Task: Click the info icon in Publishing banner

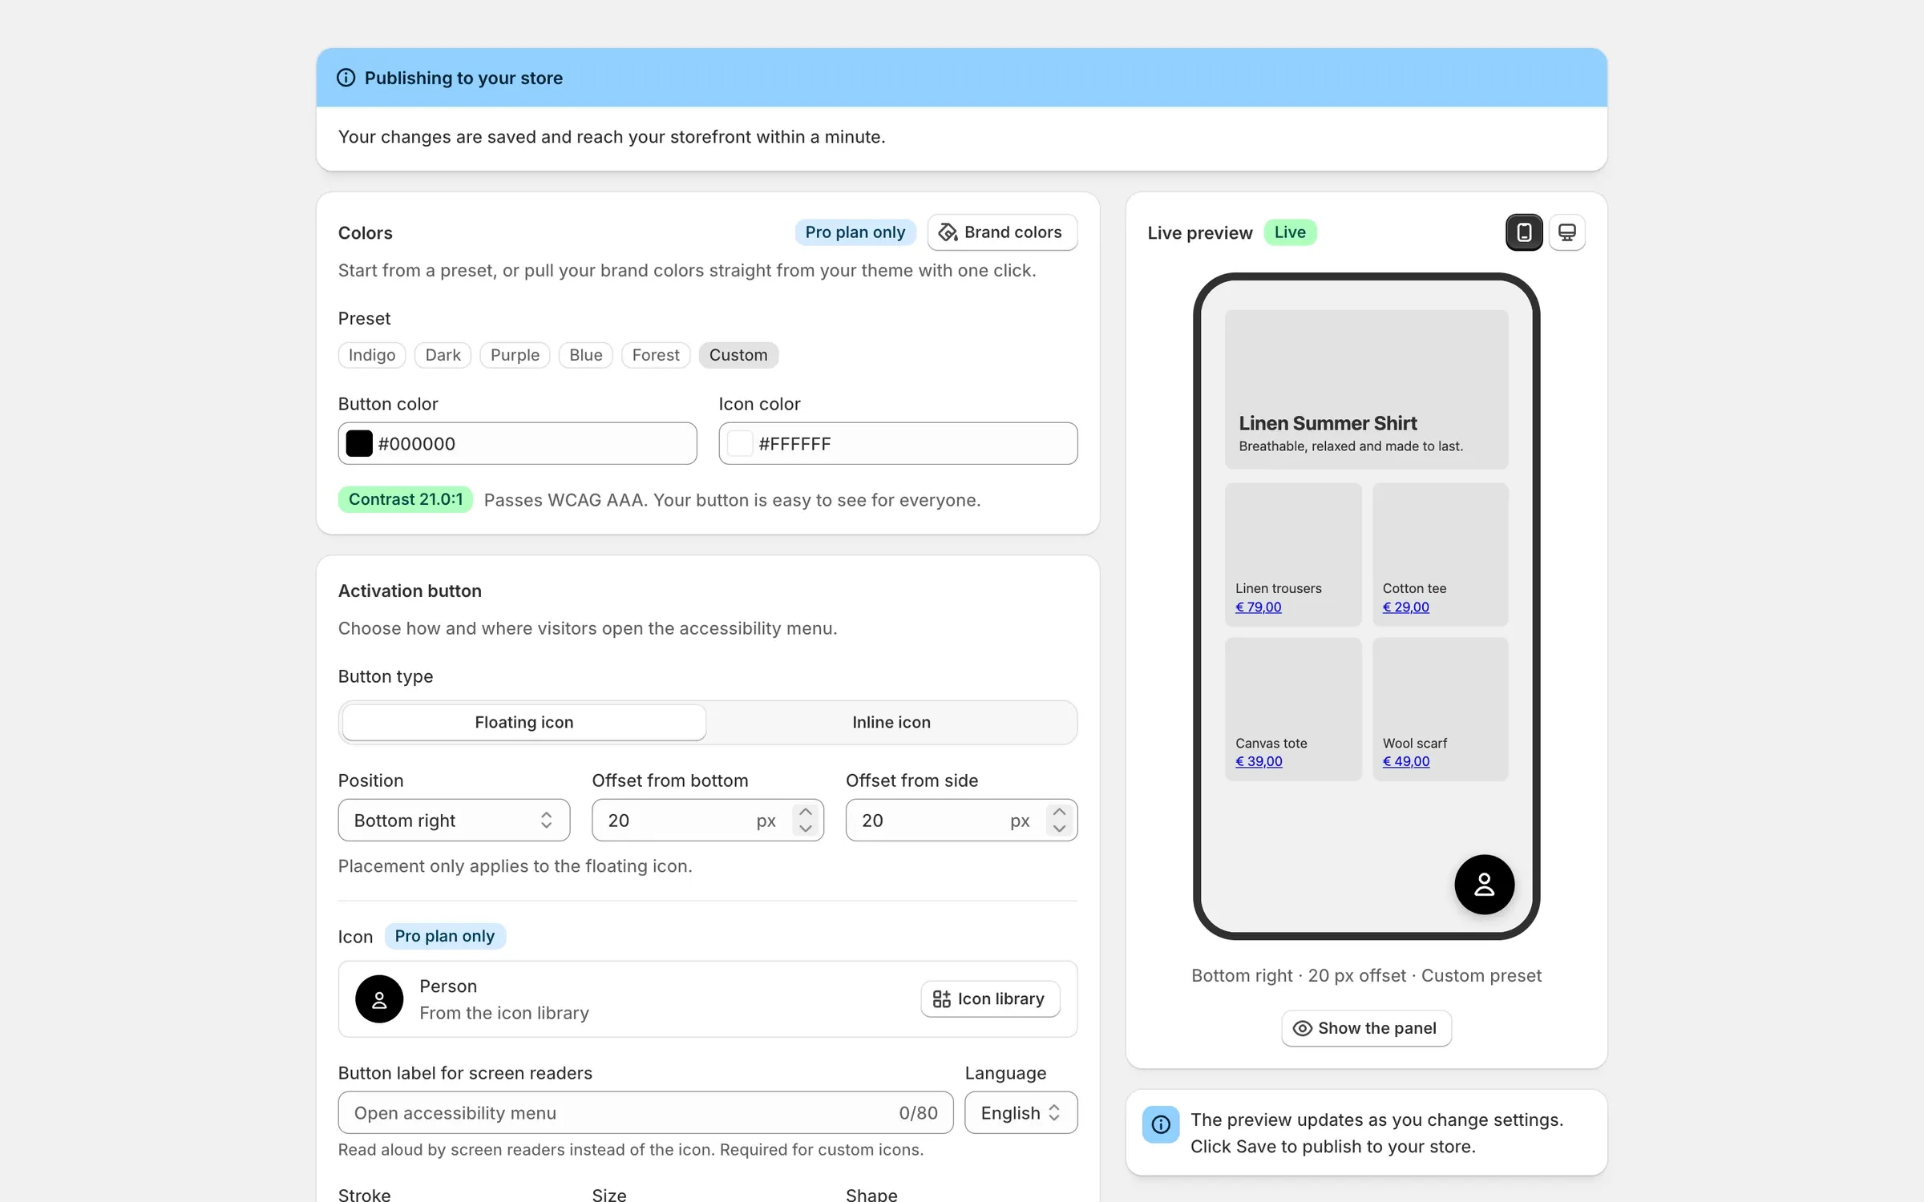Action: 346,78
